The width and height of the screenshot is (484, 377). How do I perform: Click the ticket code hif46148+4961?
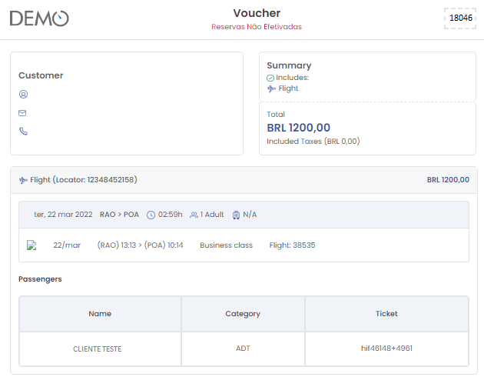click(x=386, y=349)
